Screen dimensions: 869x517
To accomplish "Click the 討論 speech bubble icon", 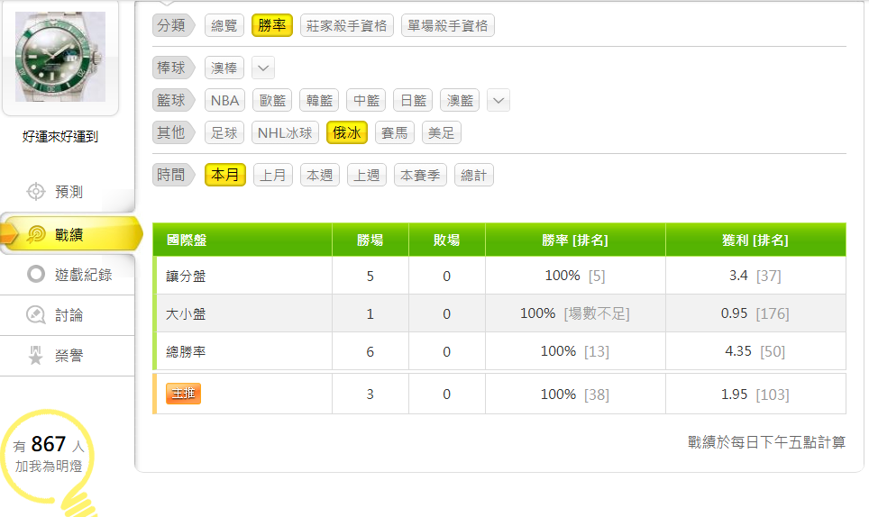I will (35, 315).
